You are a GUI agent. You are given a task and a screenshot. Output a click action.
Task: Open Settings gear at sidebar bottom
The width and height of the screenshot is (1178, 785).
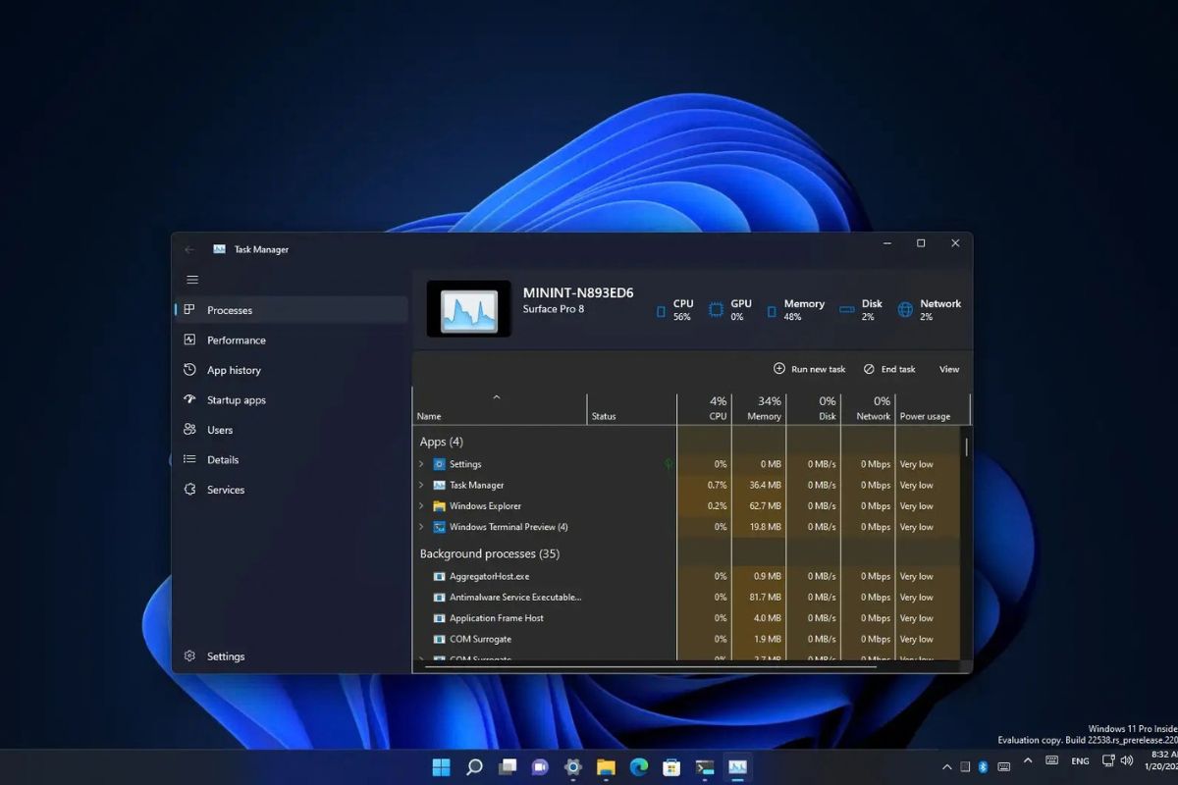click(189, 656)
